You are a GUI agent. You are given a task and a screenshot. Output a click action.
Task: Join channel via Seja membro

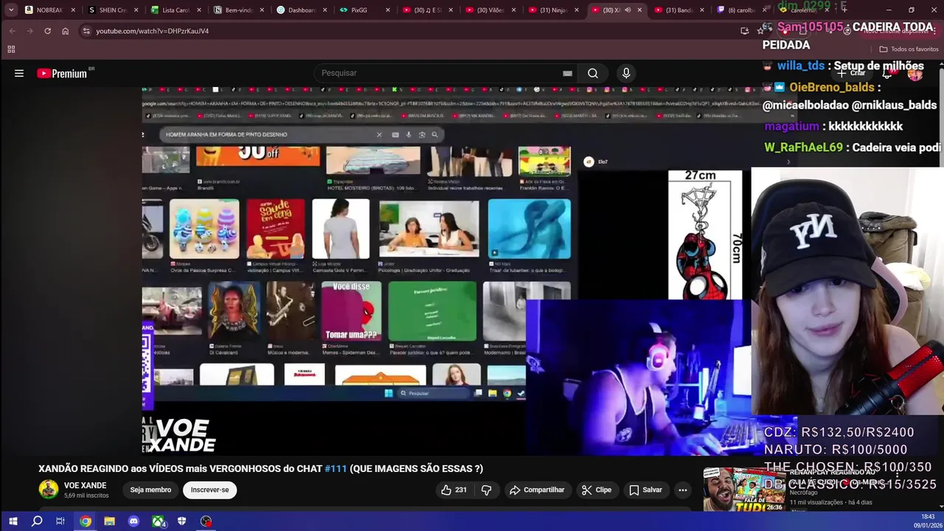pyautogui.click(x=150, y=490)
